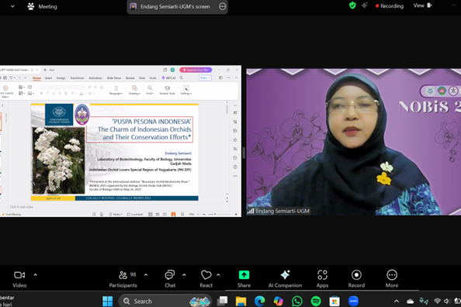461x307 pixels.
Task: Open the Slide Show tab in WPS
Action: pyautogui.click(x=114, y=78)
